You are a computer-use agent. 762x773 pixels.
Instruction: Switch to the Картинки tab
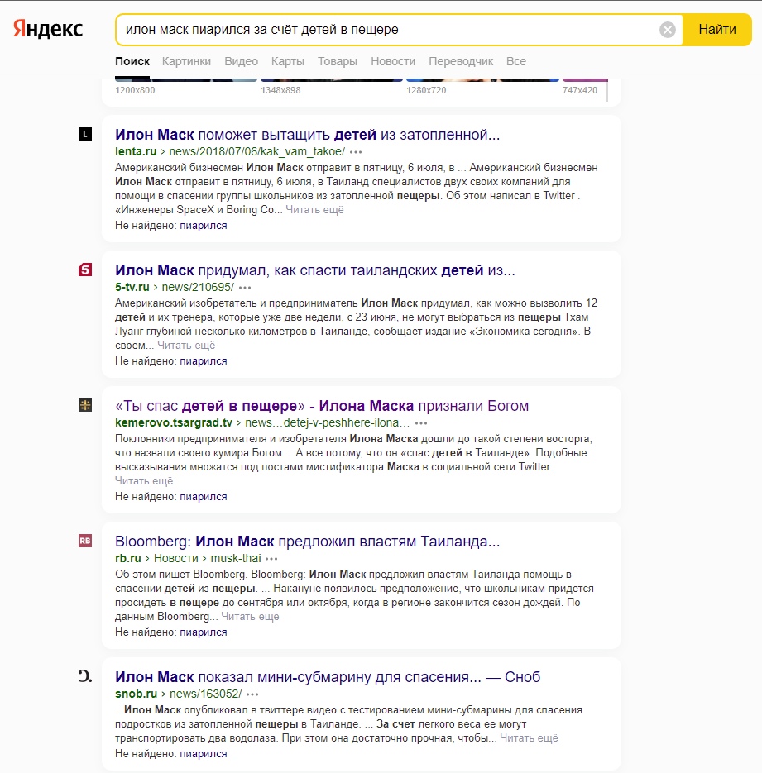click(186, 62)
